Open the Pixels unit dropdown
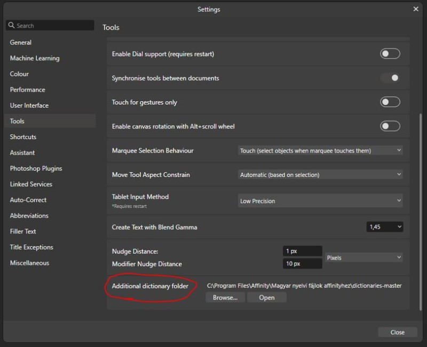Image resolution: width=427 pixels, height=347 pixels. [x=364, y=257]
